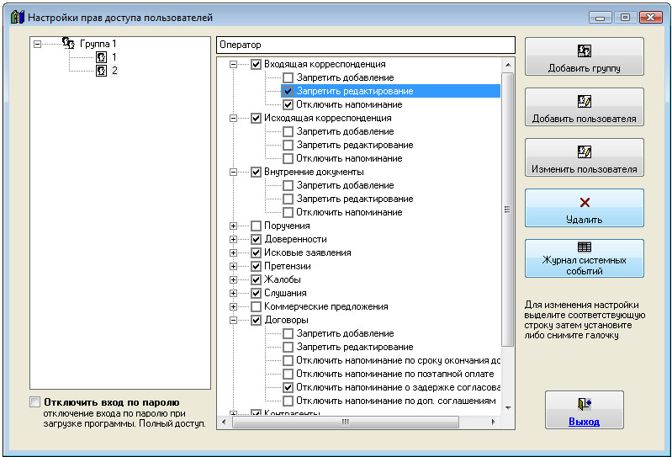The width and height of the screenshot is (672, 457).
Task: Click the scroll up arrow
Action: click(x=508, y=65)
